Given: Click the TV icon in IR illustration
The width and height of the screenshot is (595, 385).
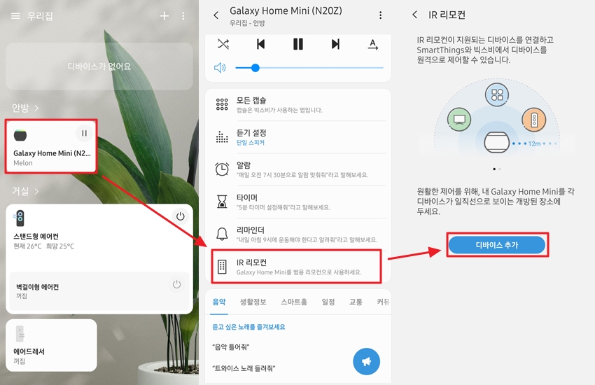Looking at the screenshot, I should click(x=459, y=120).
